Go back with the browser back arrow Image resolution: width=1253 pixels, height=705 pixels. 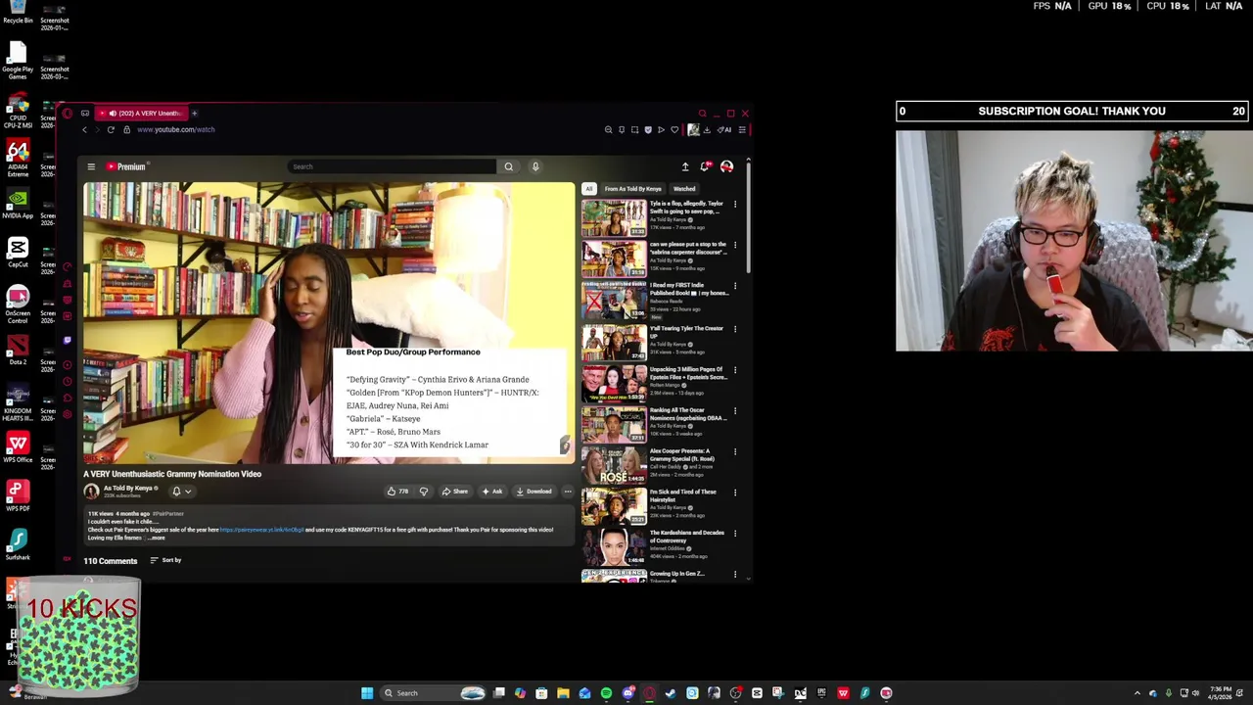84,129
